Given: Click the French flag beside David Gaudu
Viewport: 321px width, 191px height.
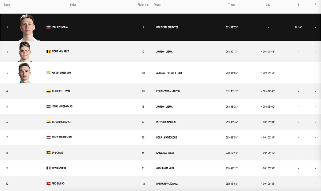Looking at the screenshot, I should tap(48, 168).
